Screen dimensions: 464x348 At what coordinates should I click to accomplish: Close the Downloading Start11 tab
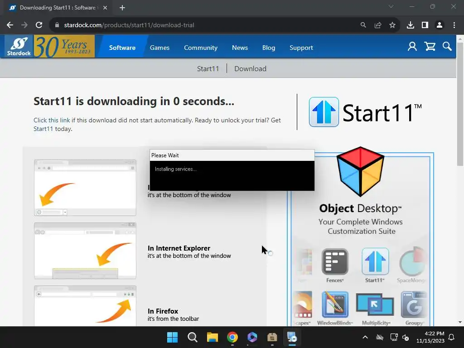pos(105,8)
